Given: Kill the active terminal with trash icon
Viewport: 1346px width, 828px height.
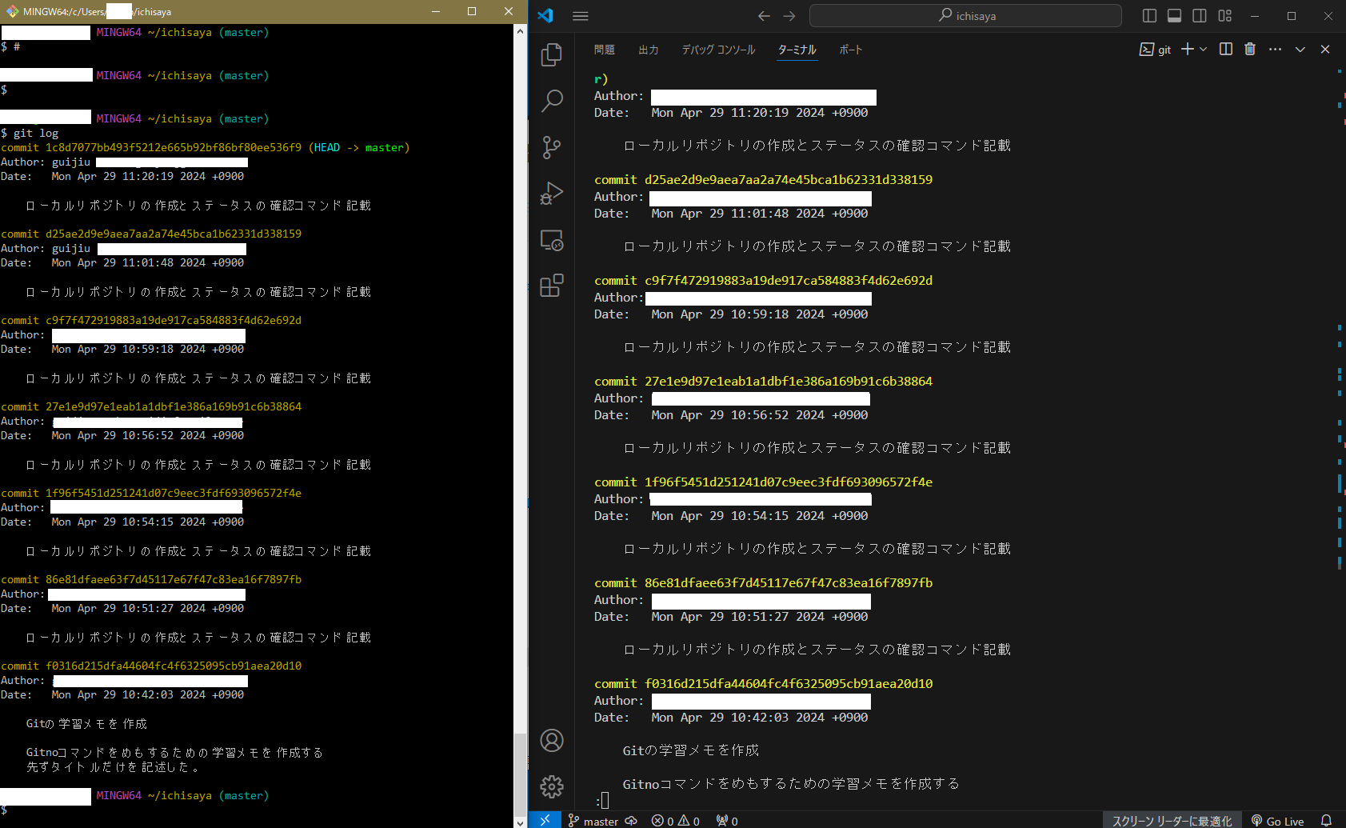Looking at the screenshot, I should pyautogui.click(x=1250, y=49).
